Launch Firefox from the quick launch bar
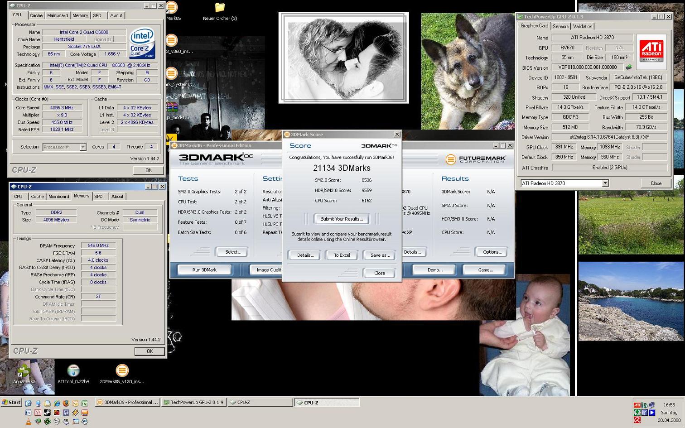 (x=66, y=403)
